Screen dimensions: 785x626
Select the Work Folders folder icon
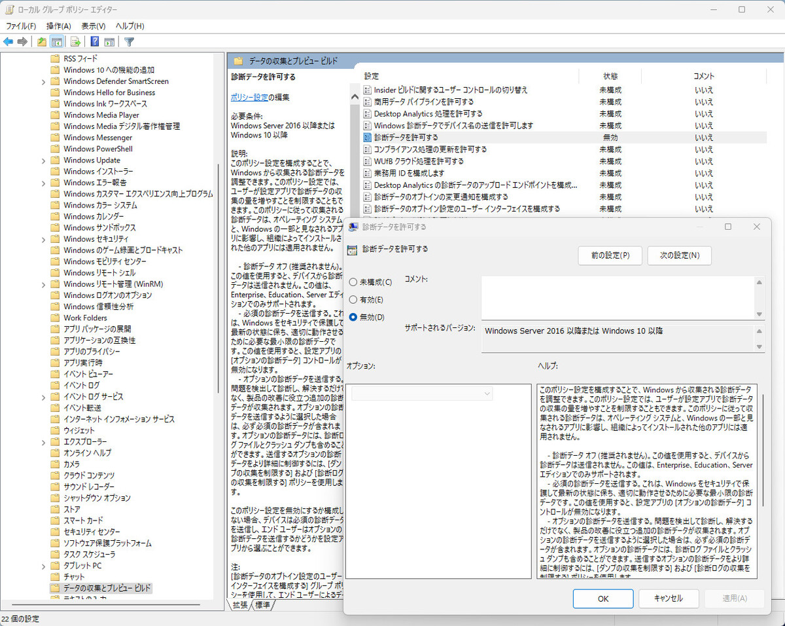55,318
